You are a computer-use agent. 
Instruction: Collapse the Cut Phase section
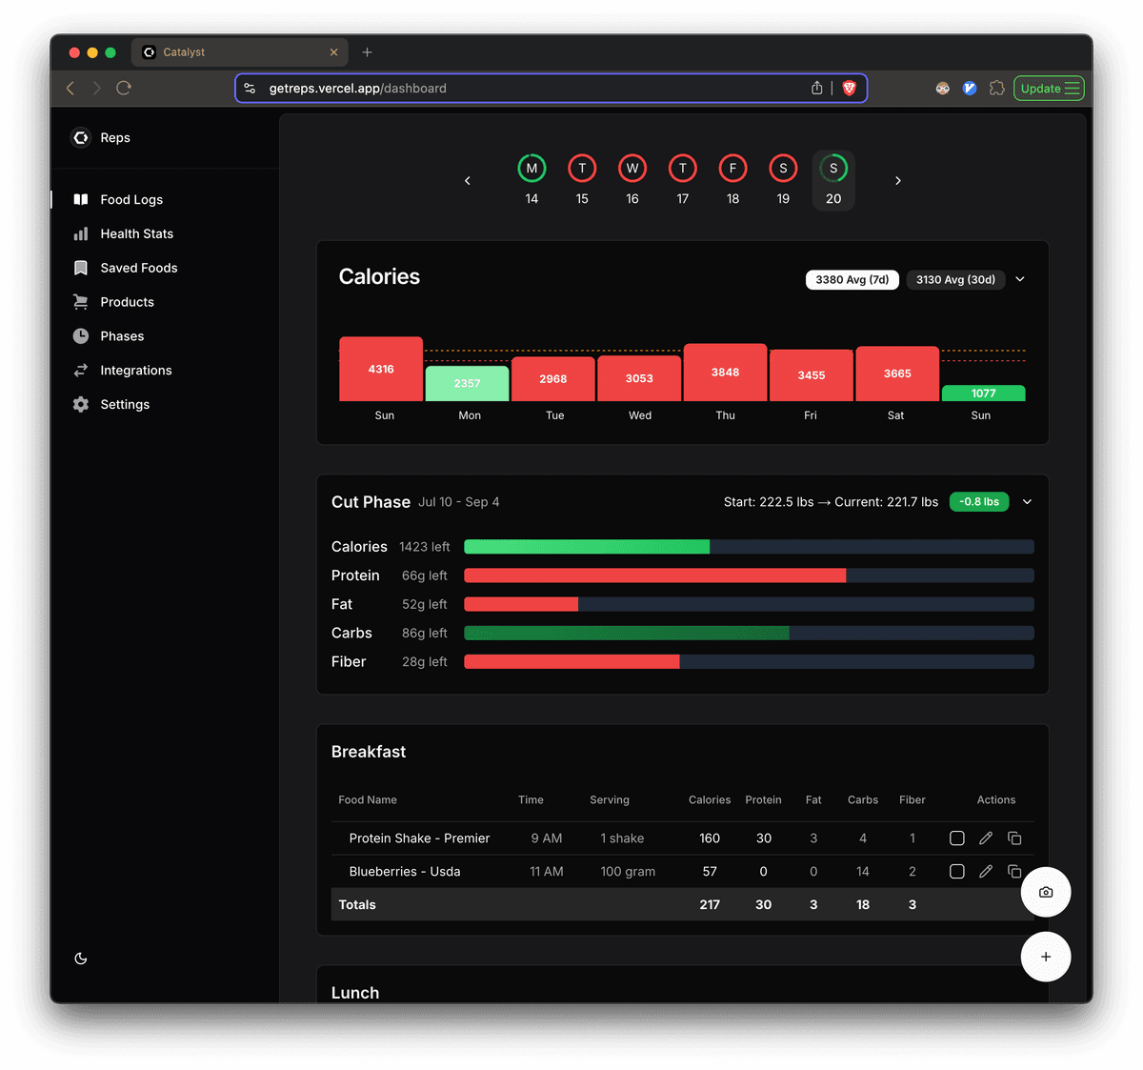[1027, 502]
